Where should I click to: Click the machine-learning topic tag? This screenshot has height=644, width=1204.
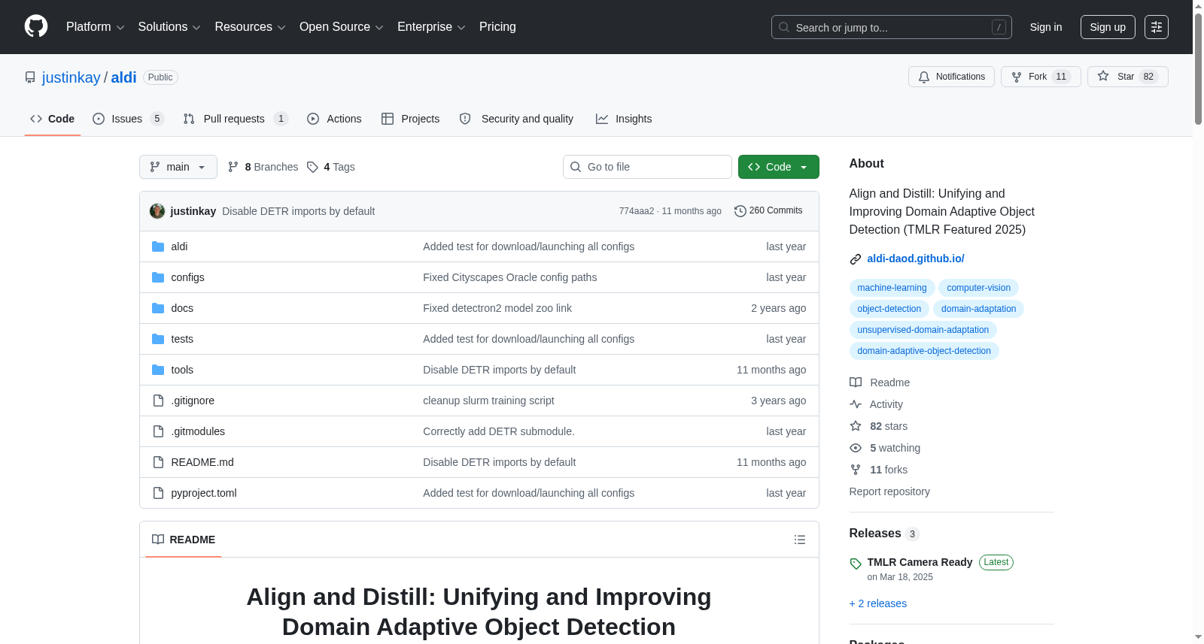click(x=892, y=288)
